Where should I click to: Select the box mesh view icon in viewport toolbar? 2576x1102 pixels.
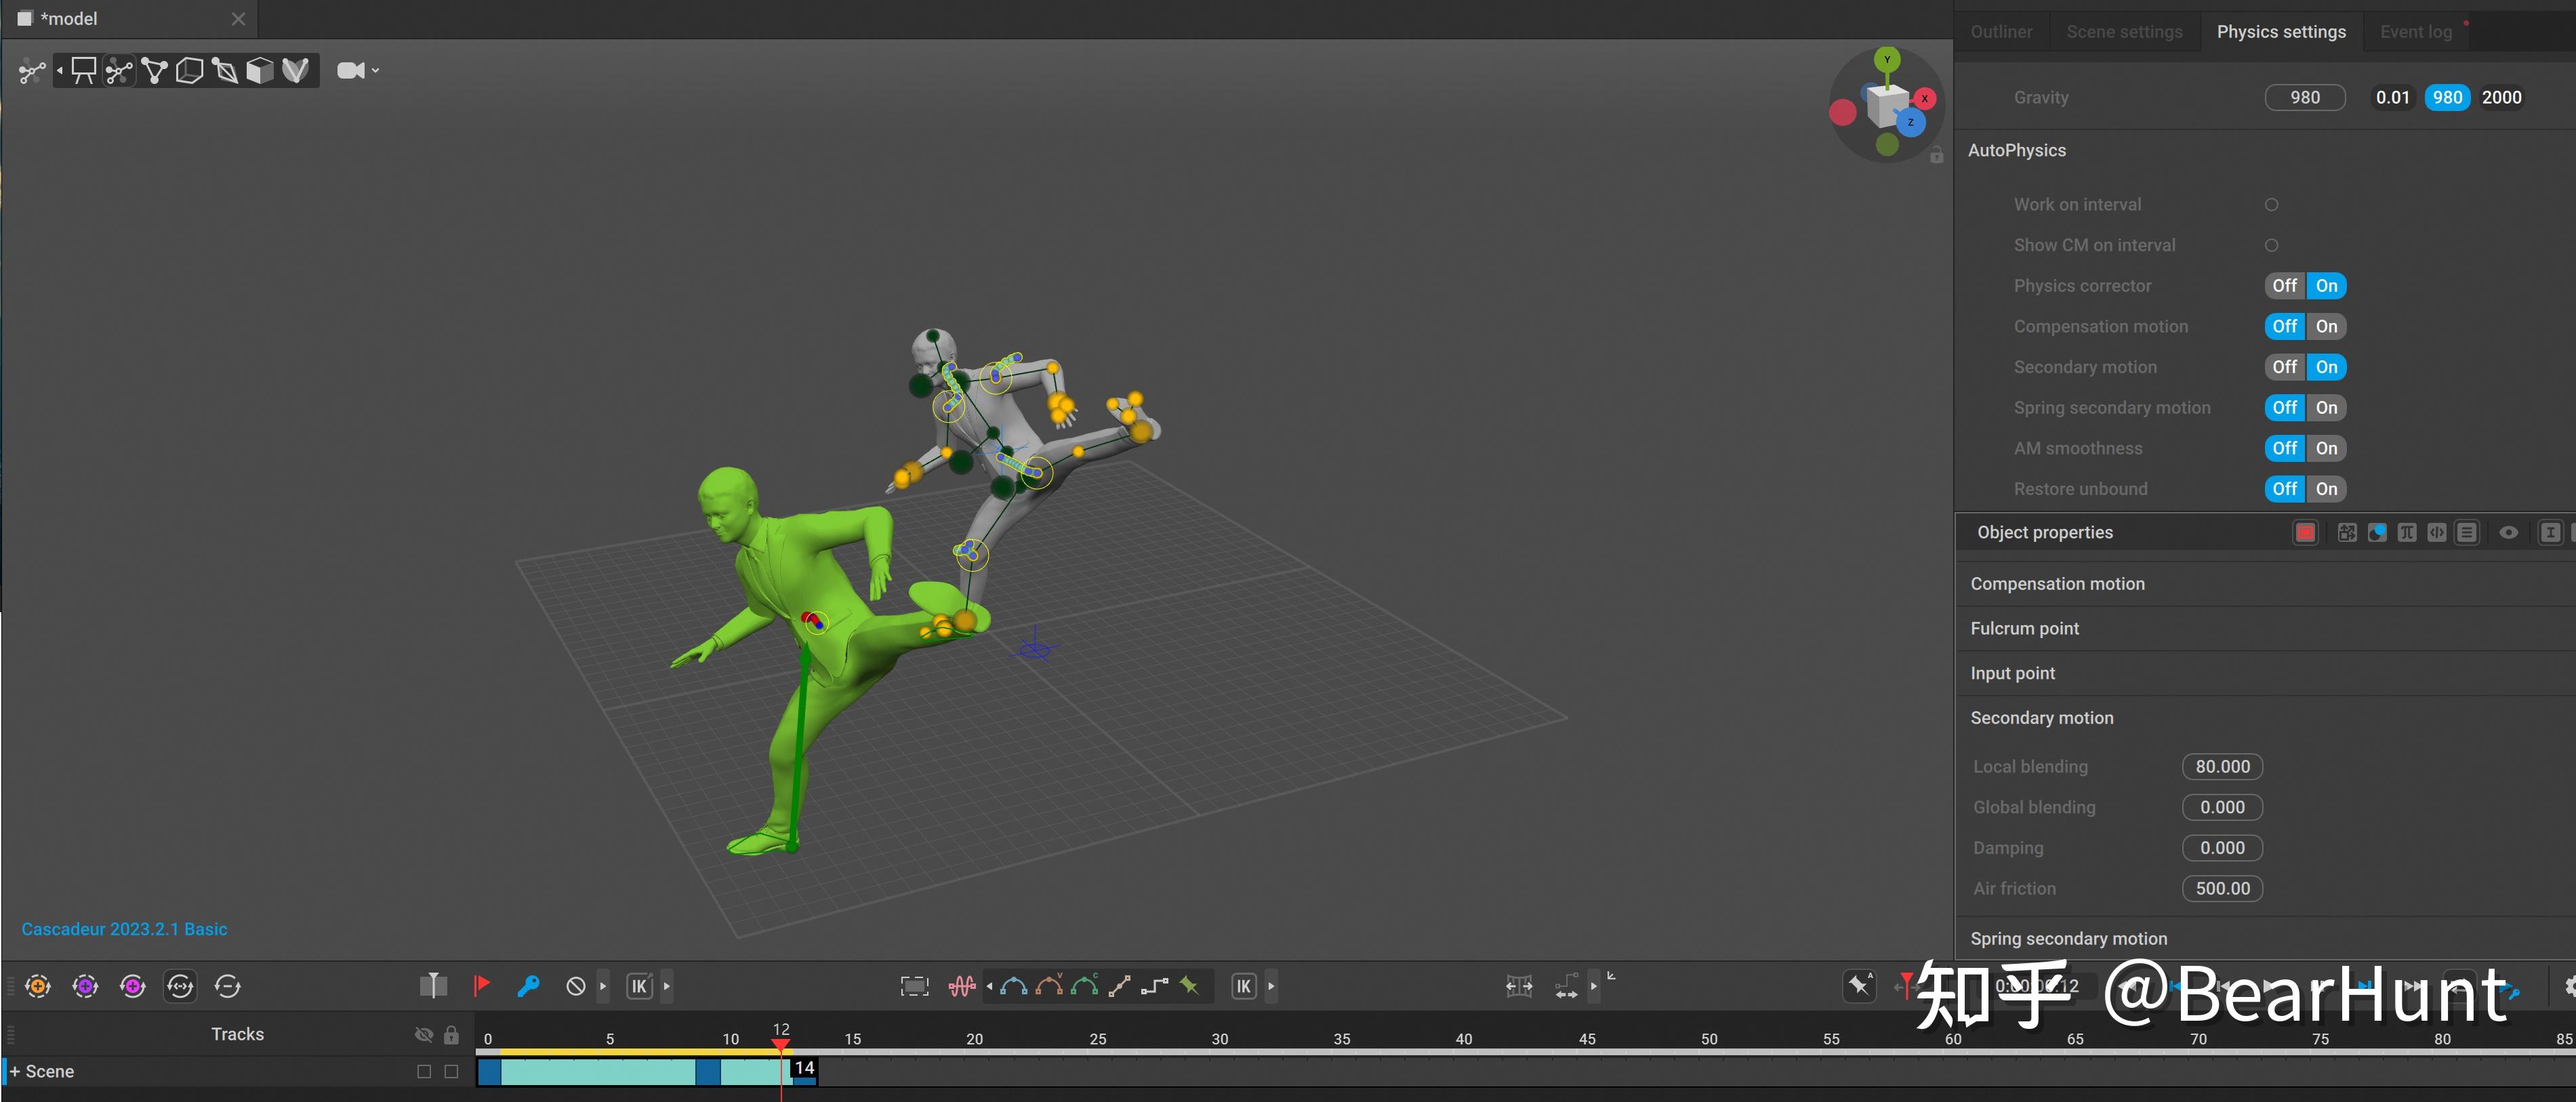pyautogui.click(x=260, y=71)
